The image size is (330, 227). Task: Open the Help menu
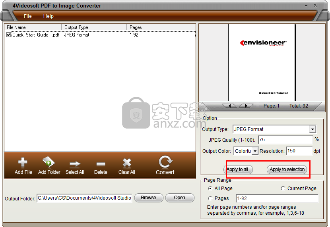pos(48,16)
